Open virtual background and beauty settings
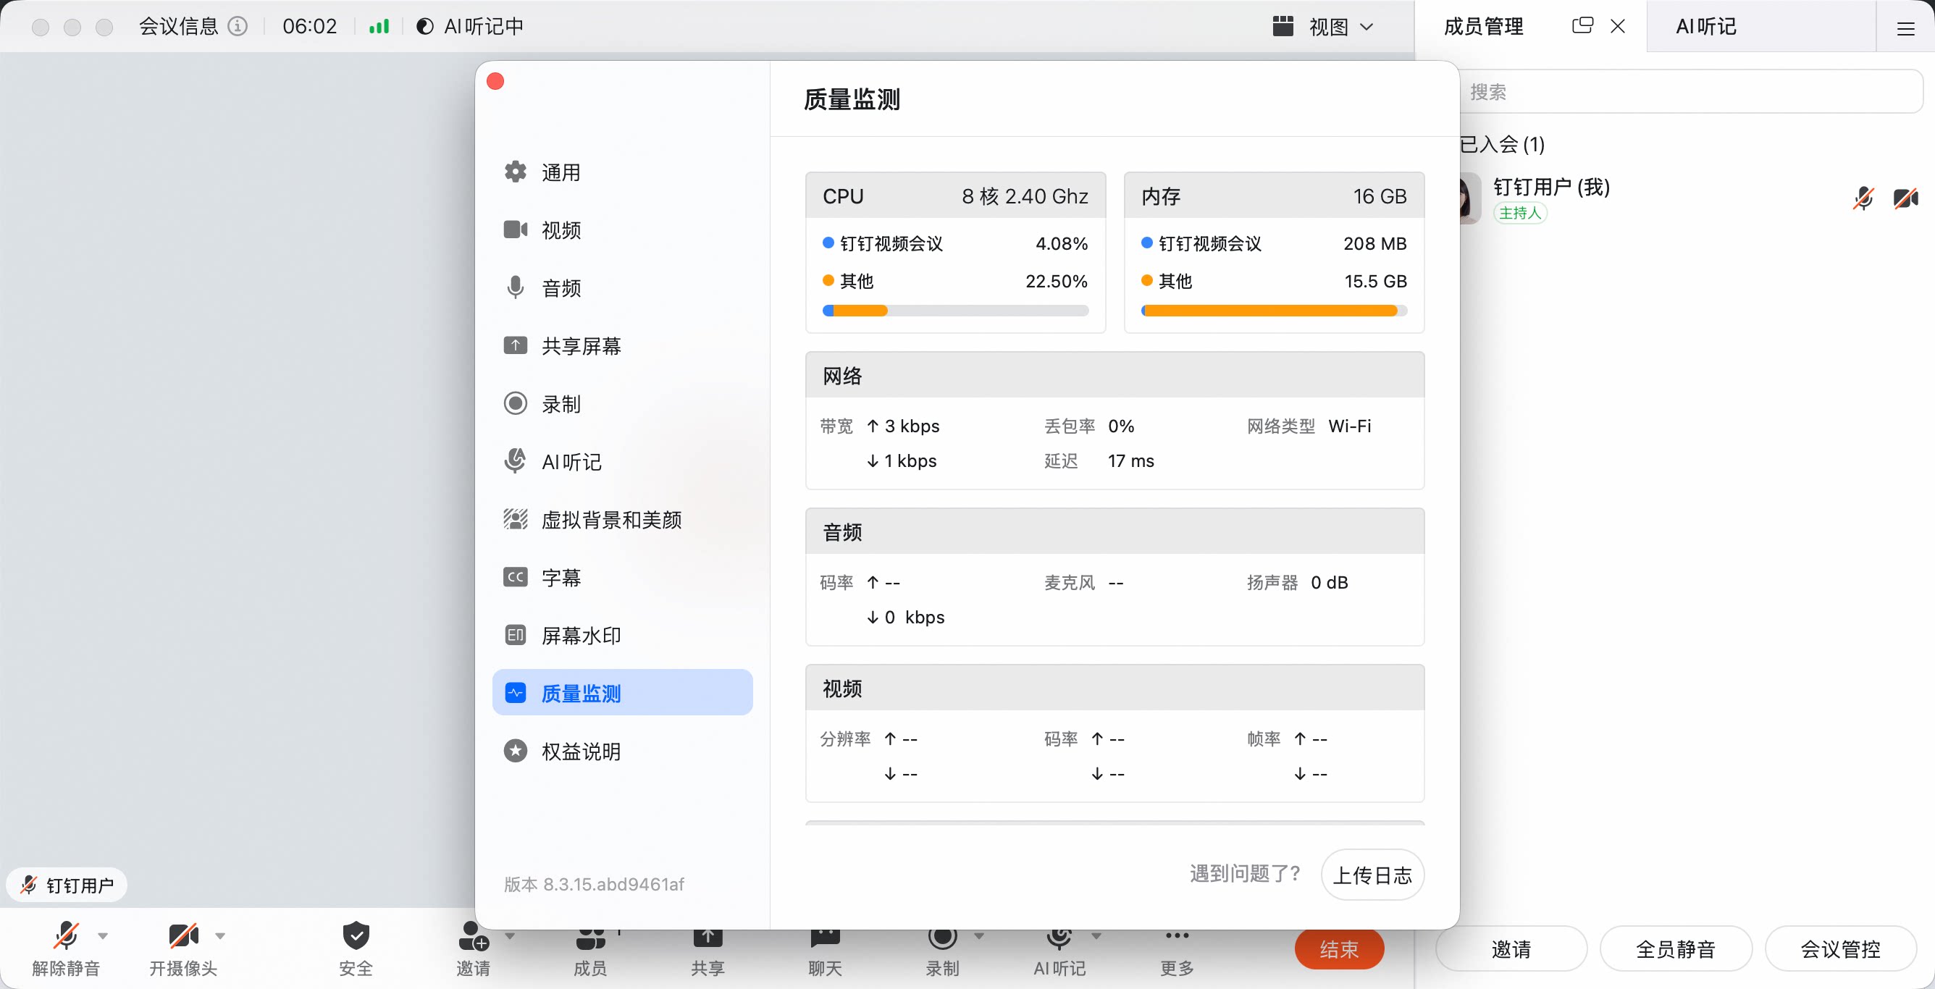The image size is (1935, 989). [x=592, y=520]
